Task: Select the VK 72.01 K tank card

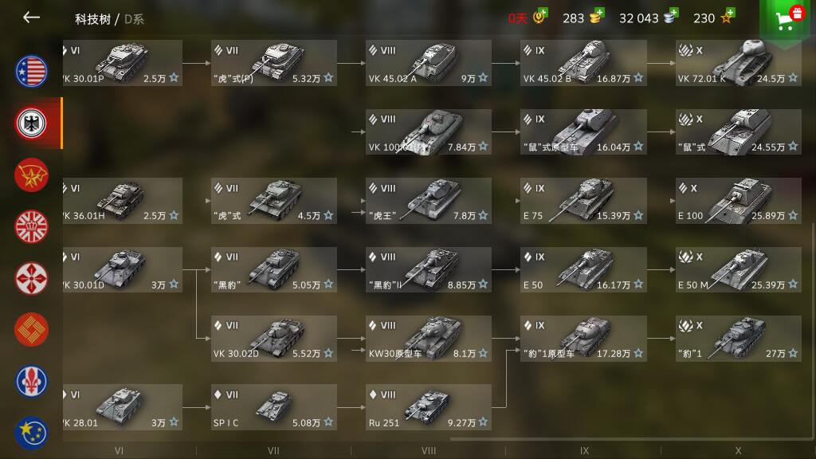Action: click(x=739, y=63)
